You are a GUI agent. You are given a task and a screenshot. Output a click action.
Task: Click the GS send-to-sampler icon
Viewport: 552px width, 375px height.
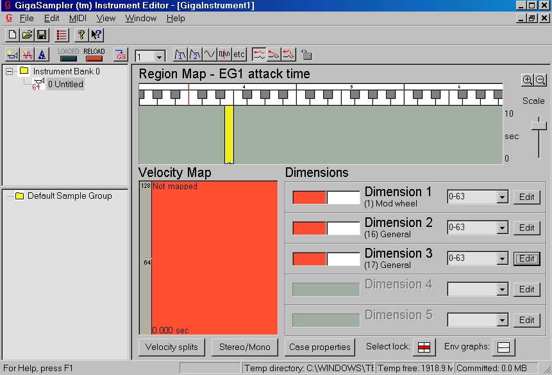[121, 54]
